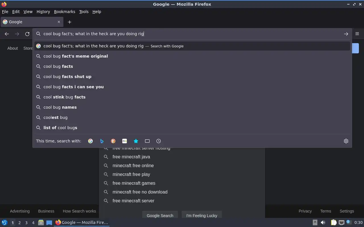Viewport: 364px width, 227px height.
Task: Open the clipboard manager tray icon
Action: (x=334, y=222)
